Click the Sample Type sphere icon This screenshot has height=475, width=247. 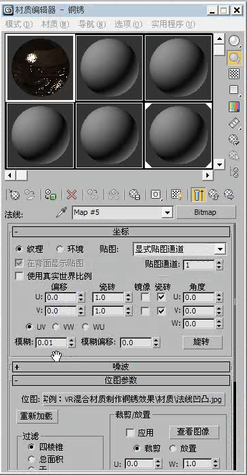pos(234,41)
